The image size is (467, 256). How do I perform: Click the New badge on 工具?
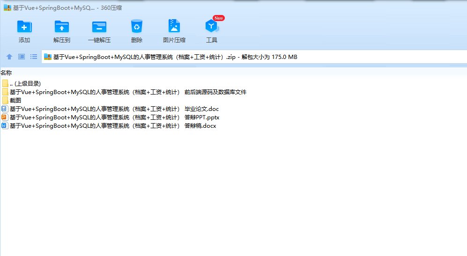point(219,18)
